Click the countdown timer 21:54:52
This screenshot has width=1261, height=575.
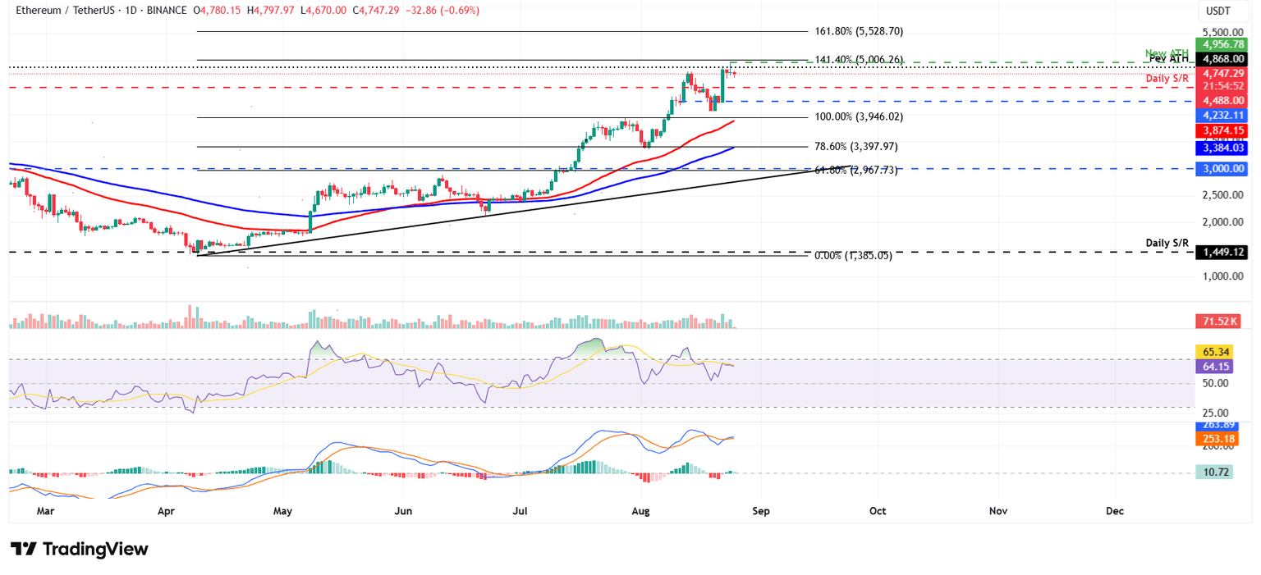[x=1223, y=85]
